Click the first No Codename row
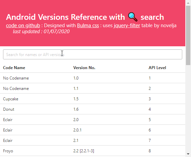This screenshot has width=191, height=157. pyautogui.click(x=92, y=78)
